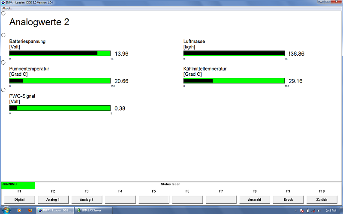This screenshot has width=343, height=214.
Task: Open the About... menu
Action: (7, 8)
